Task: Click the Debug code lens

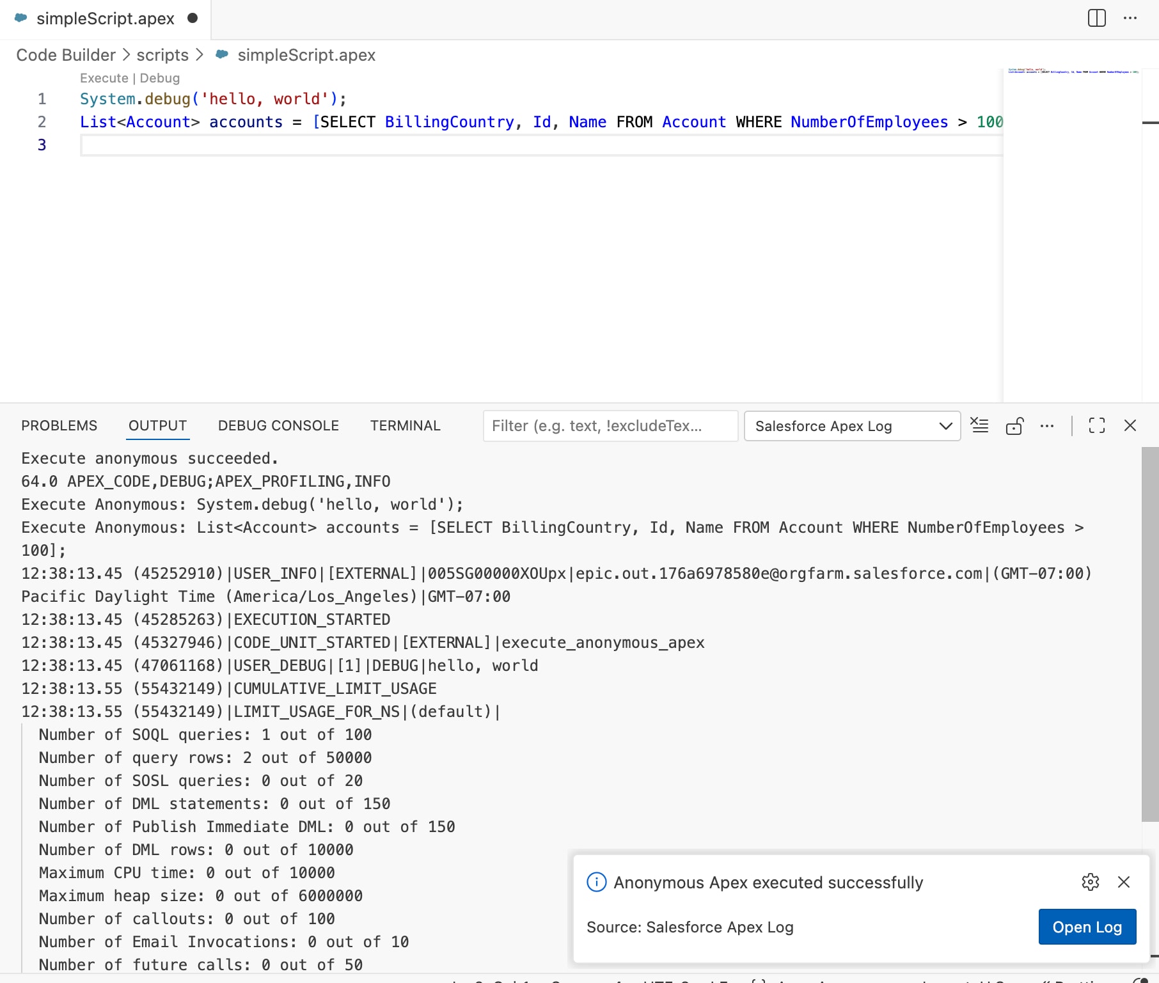Action: click(160, 78)
